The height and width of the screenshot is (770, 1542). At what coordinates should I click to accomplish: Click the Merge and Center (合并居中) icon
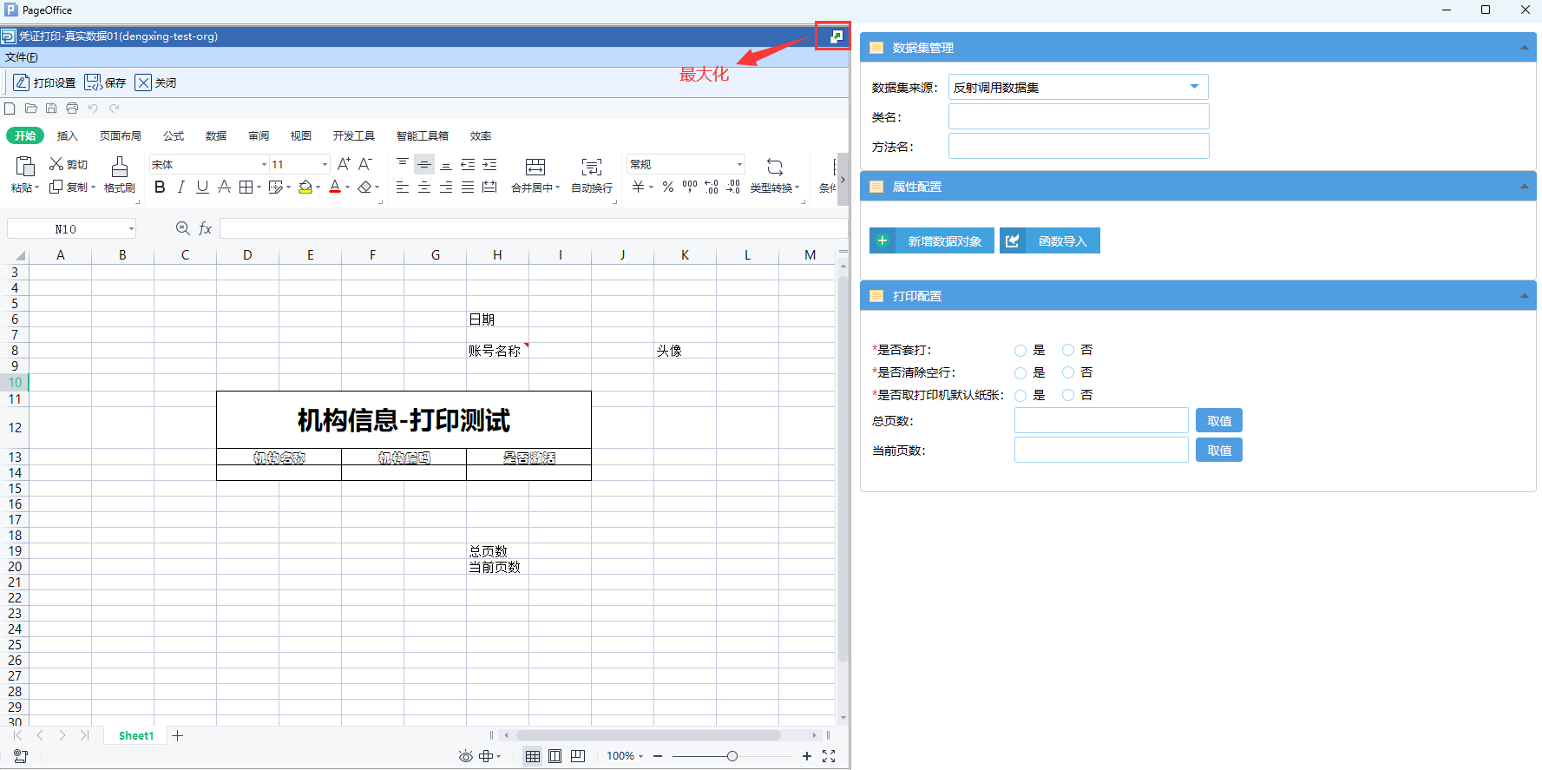pyautogui.click(x=535, y=167)
